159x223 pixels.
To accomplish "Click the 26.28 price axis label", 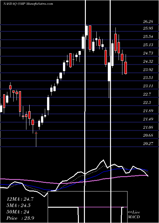I will click(148, 22).
